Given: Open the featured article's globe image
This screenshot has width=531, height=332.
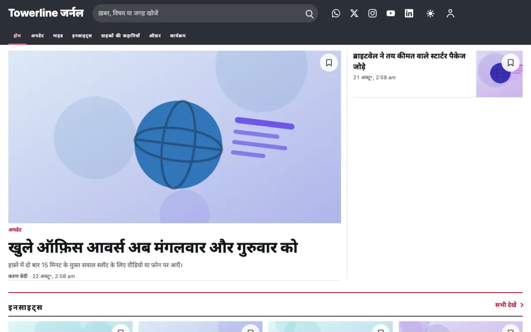Looking at the screenshot, I should pyautogui.click(x=175, y=137).
